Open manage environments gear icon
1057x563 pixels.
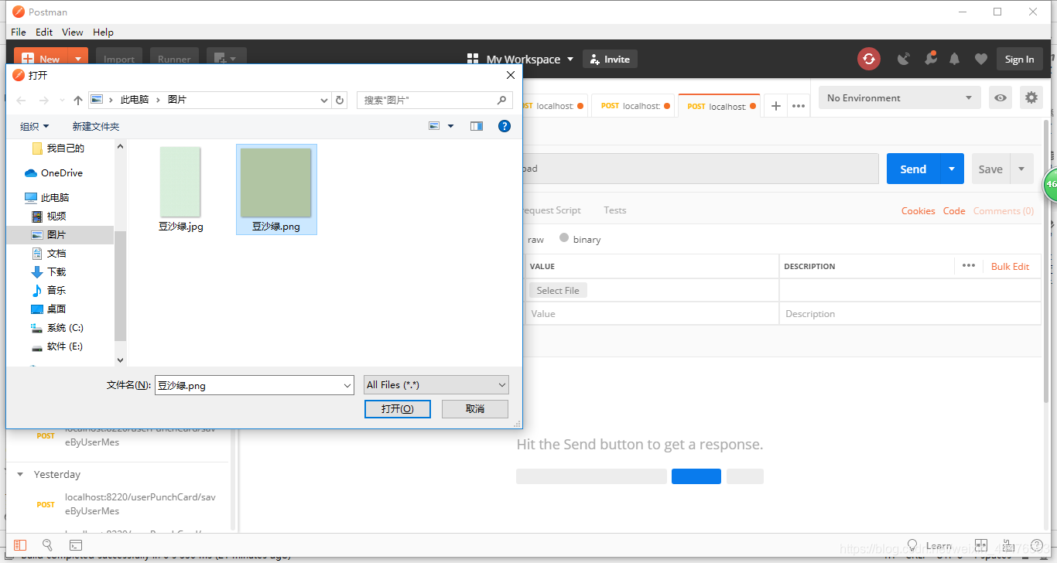pyautogui.click(x=1031, y=97)
